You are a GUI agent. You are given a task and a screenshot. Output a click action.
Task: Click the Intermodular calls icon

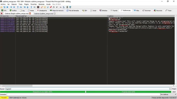(64, 7)
